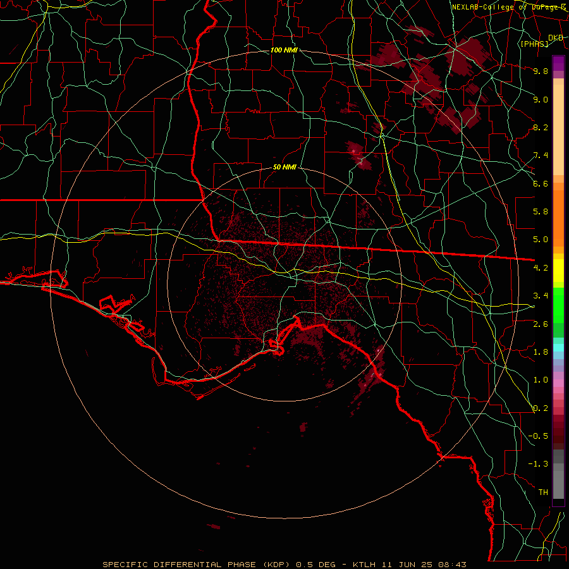Click the "1.8" color scale value

[541, 352]
